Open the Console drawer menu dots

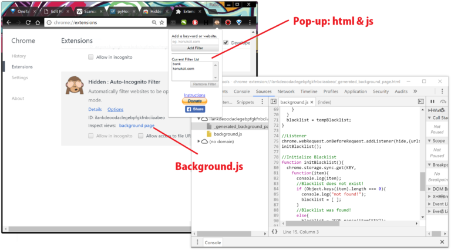tap(197, 242)
